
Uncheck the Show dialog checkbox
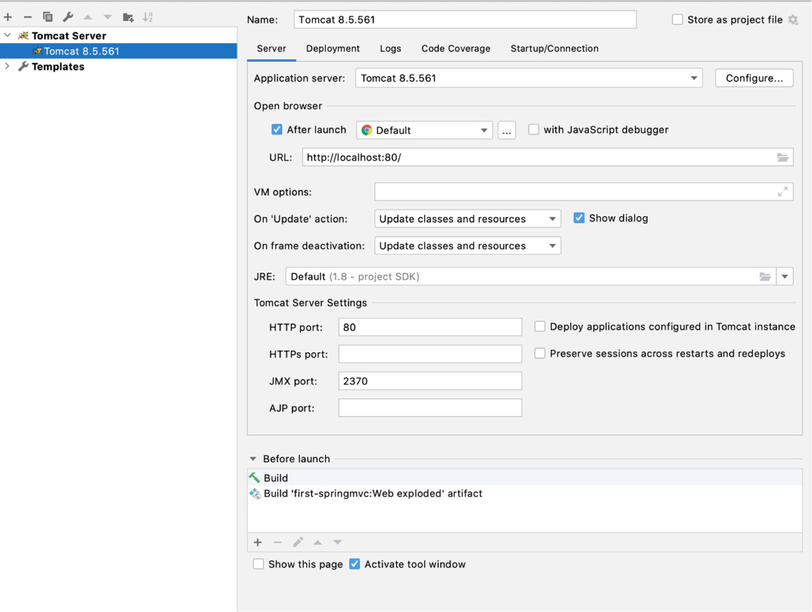pos(579,218)
